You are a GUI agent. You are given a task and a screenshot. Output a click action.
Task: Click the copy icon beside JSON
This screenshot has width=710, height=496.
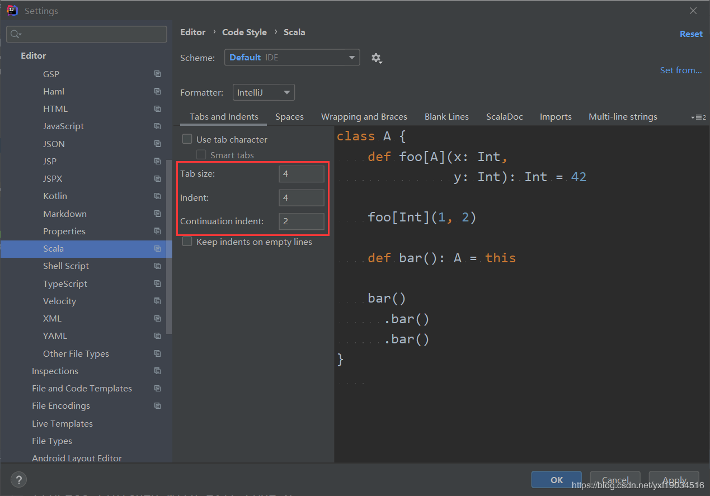[x=157, y=144]
